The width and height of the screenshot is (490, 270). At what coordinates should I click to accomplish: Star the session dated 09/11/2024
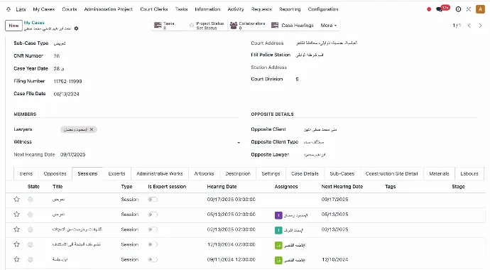(17, 259)
